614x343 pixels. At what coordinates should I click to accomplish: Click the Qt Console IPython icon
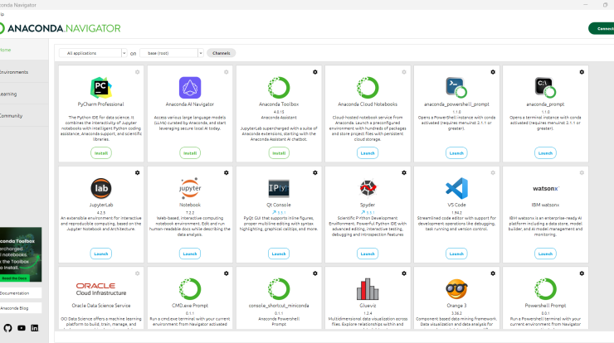(x=279, y=188)
